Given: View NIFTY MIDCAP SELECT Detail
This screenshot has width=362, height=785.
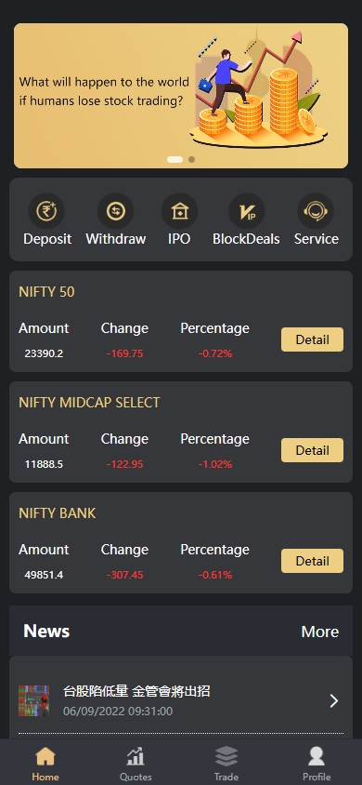Looking at the screenshot, I should pos(312,450).
